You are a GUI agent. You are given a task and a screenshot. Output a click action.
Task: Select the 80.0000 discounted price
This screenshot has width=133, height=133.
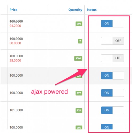point(15,43)
